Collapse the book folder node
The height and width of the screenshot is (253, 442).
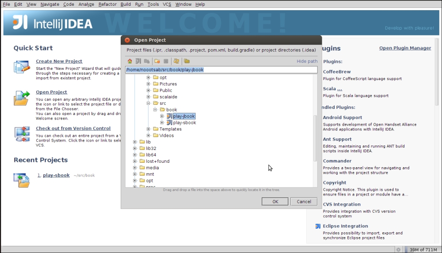point(155,110)
